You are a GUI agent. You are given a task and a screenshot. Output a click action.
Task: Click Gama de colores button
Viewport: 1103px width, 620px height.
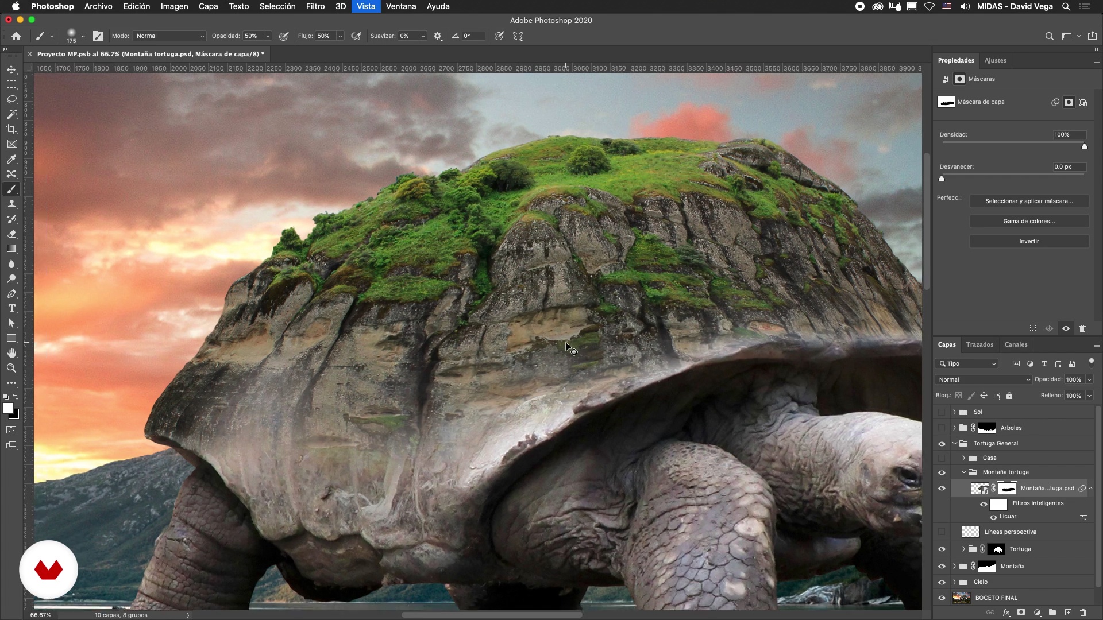click(x=1029, y=221)
